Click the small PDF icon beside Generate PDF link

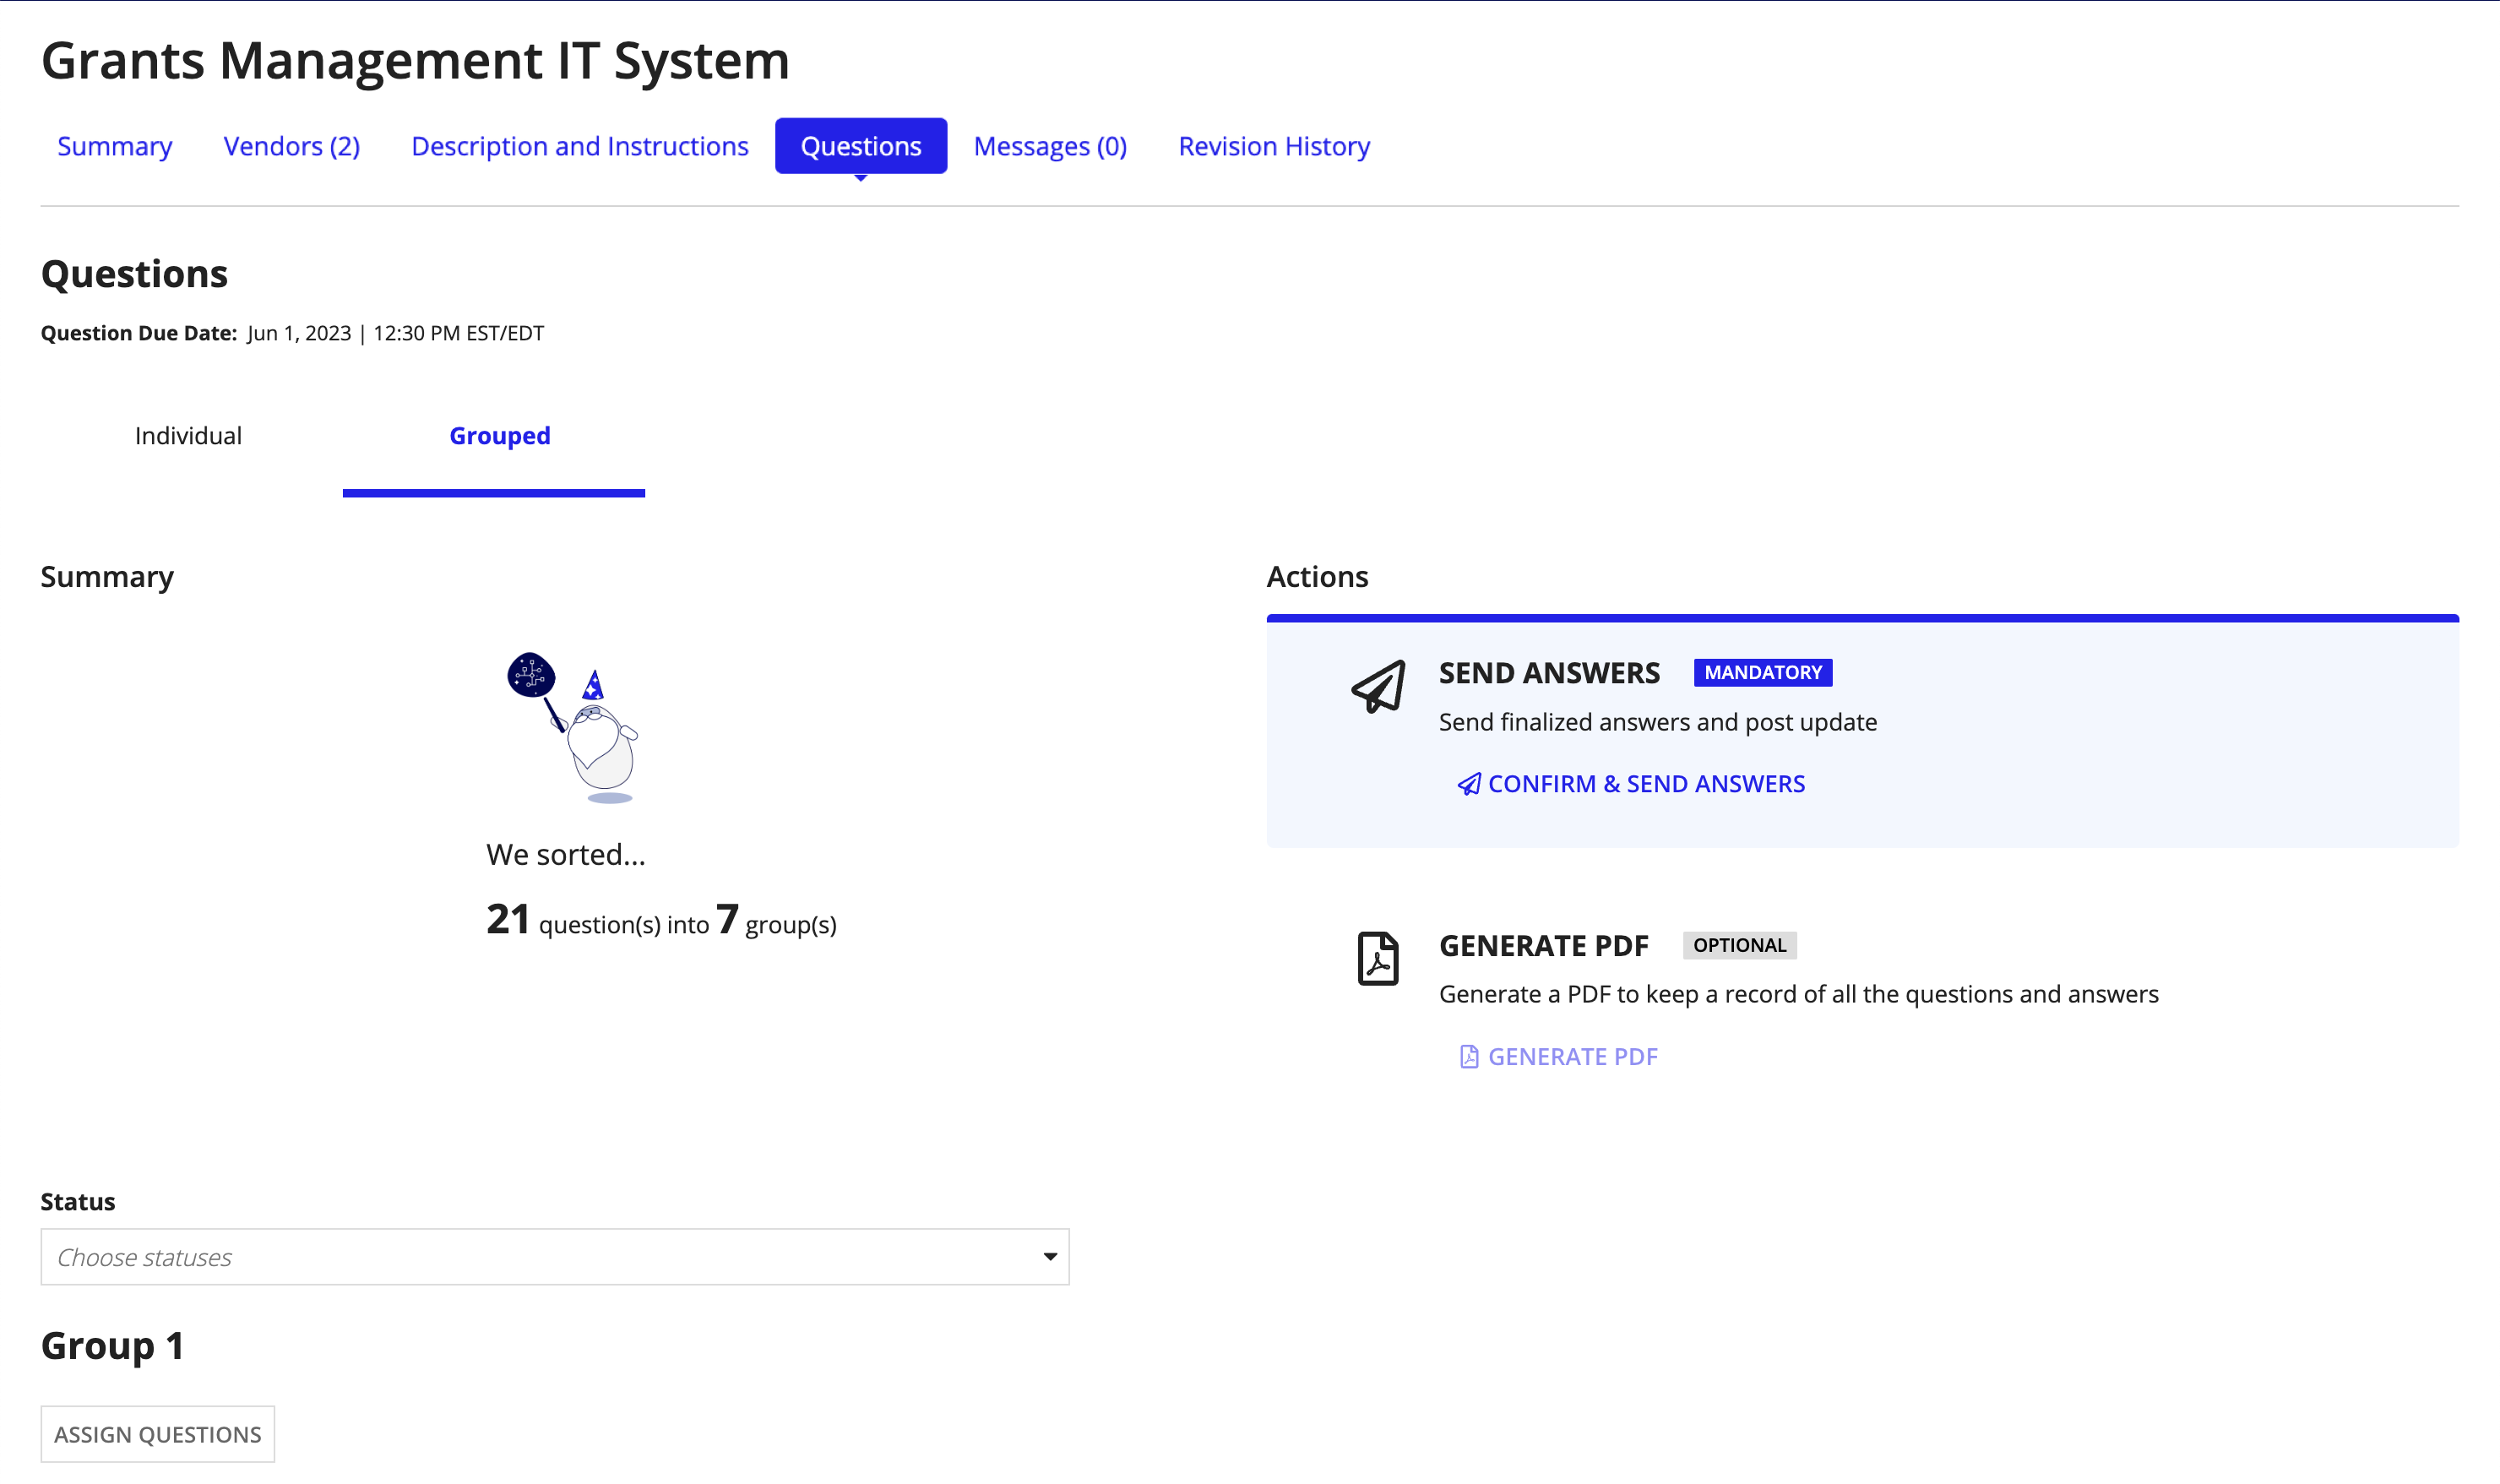coord(1468,1057)
